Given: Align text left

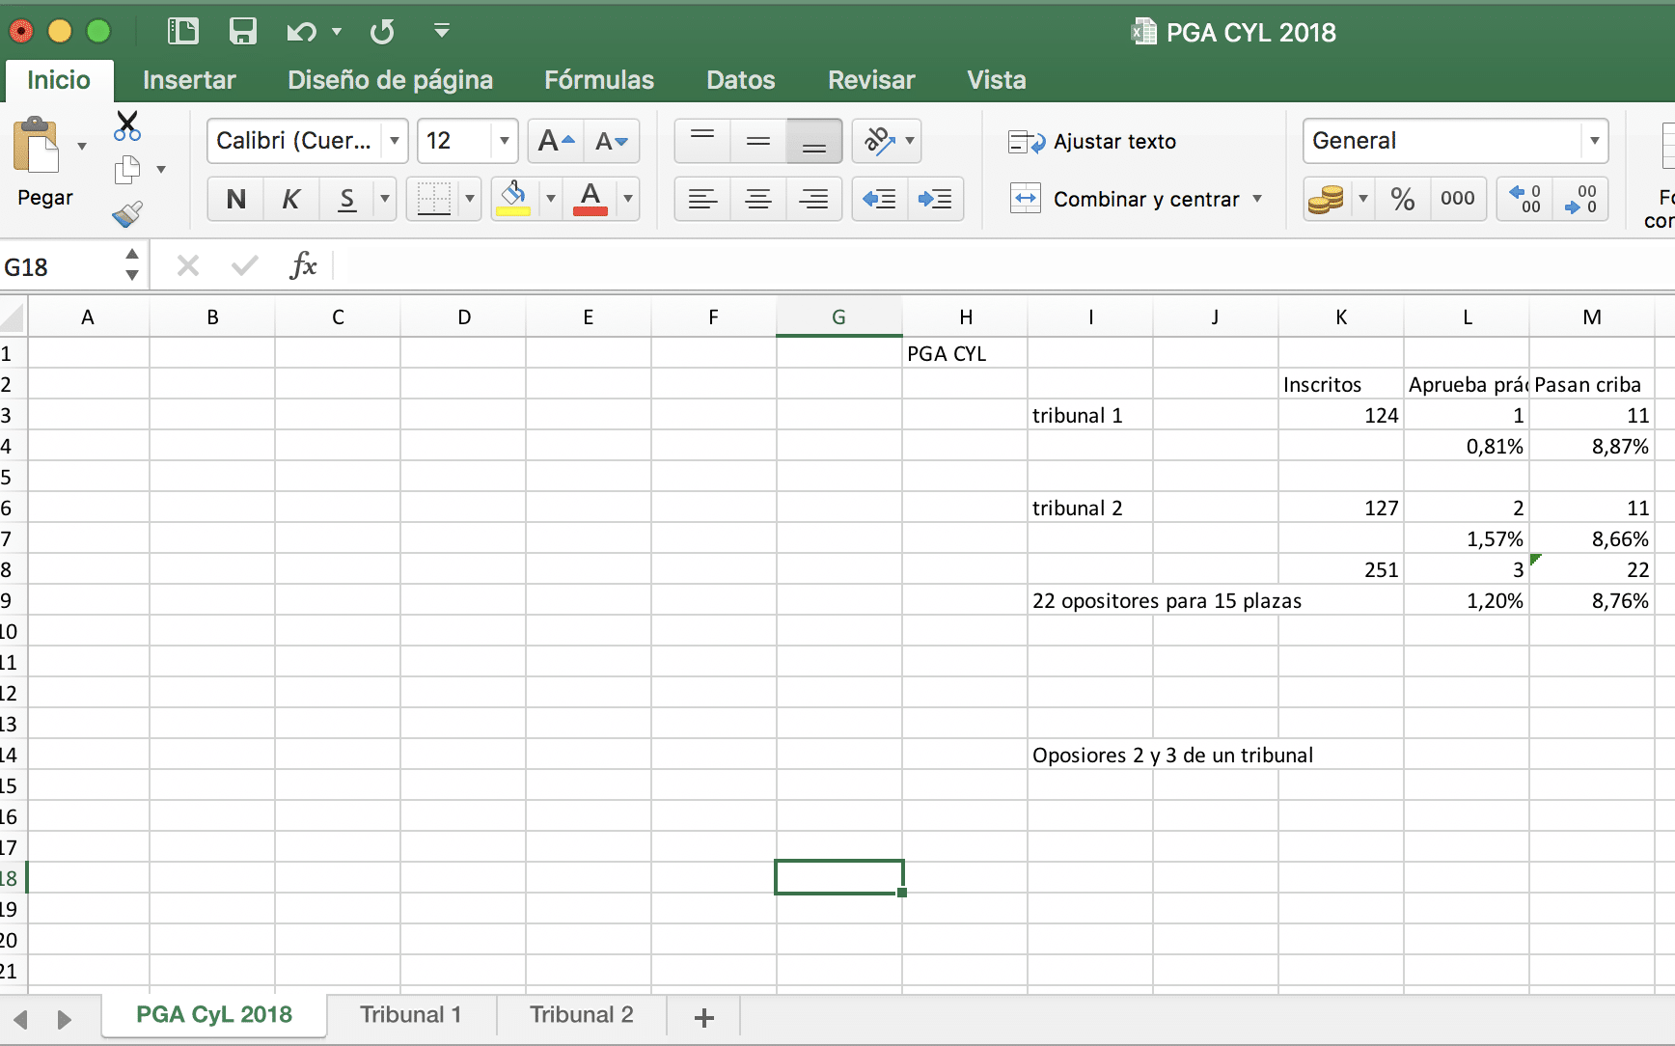Looking at the screenshot, I should point(702,199).
